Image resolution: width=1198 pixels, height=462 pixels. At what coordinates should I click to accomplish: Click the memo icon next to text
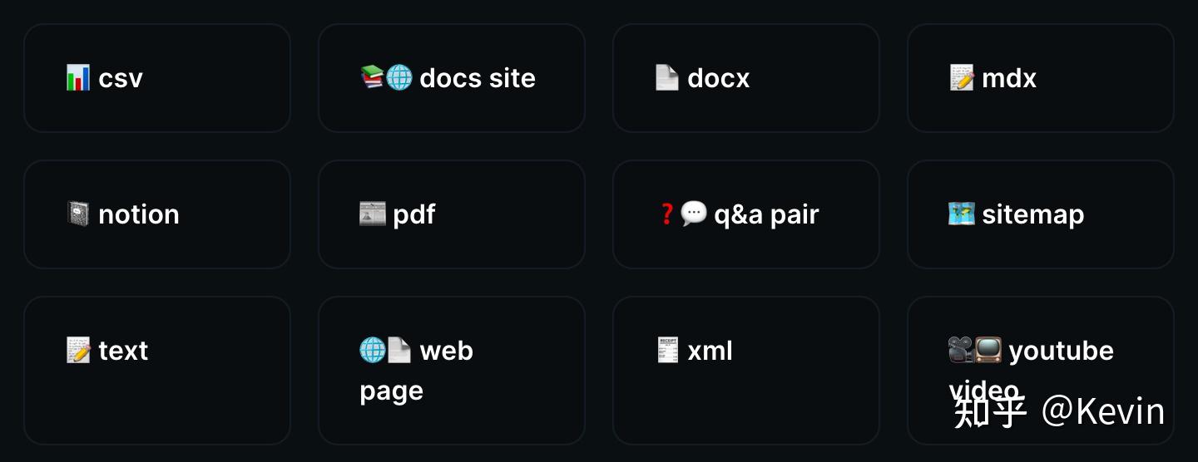click(x=78, y=351)
